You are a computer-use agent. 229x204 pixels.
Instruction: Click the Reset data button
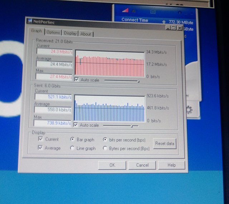tap(165, 144)
